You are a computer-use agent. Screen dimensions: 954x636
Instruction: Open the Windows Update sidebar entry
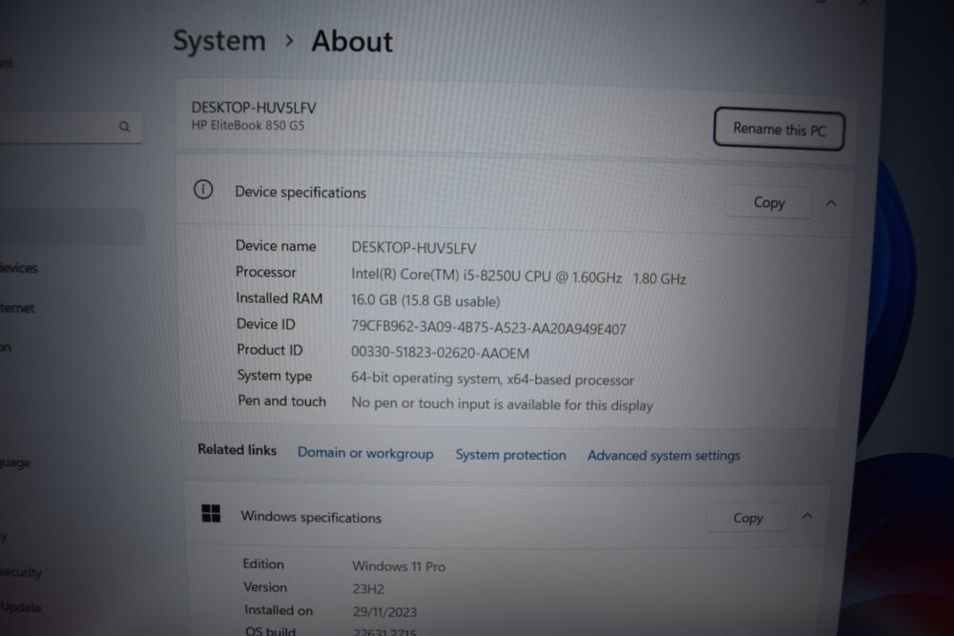coord(21,607)
